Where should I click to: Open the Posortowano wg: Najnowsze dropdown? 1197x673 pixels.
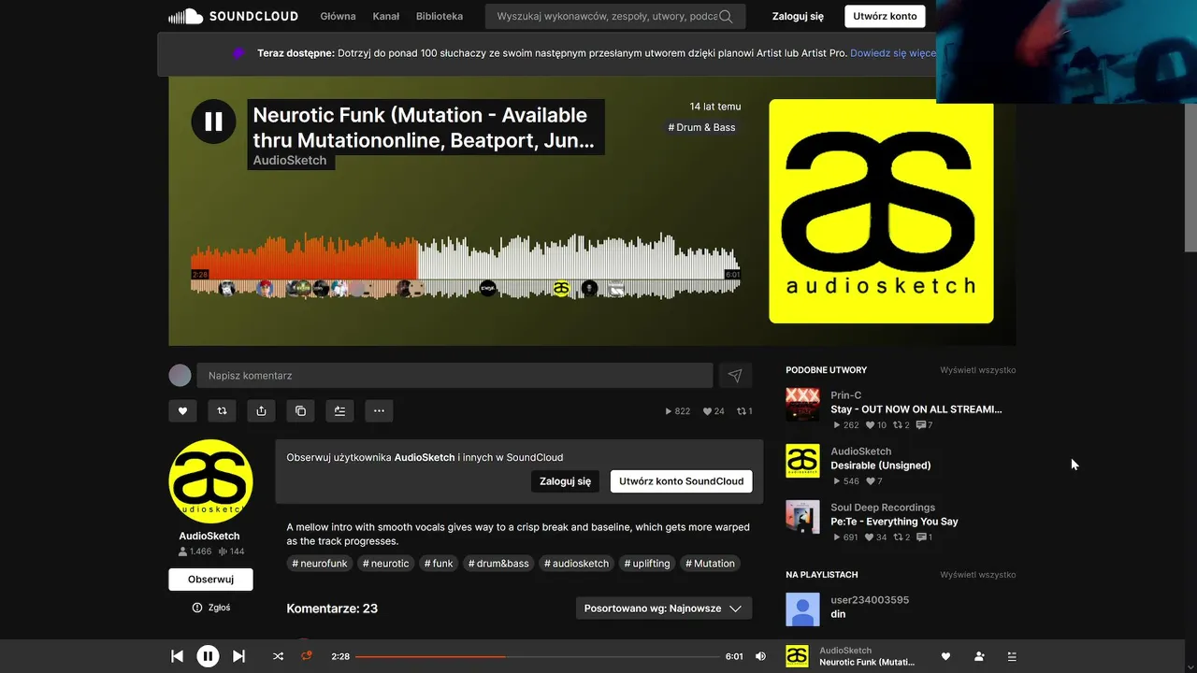[664, 609]
